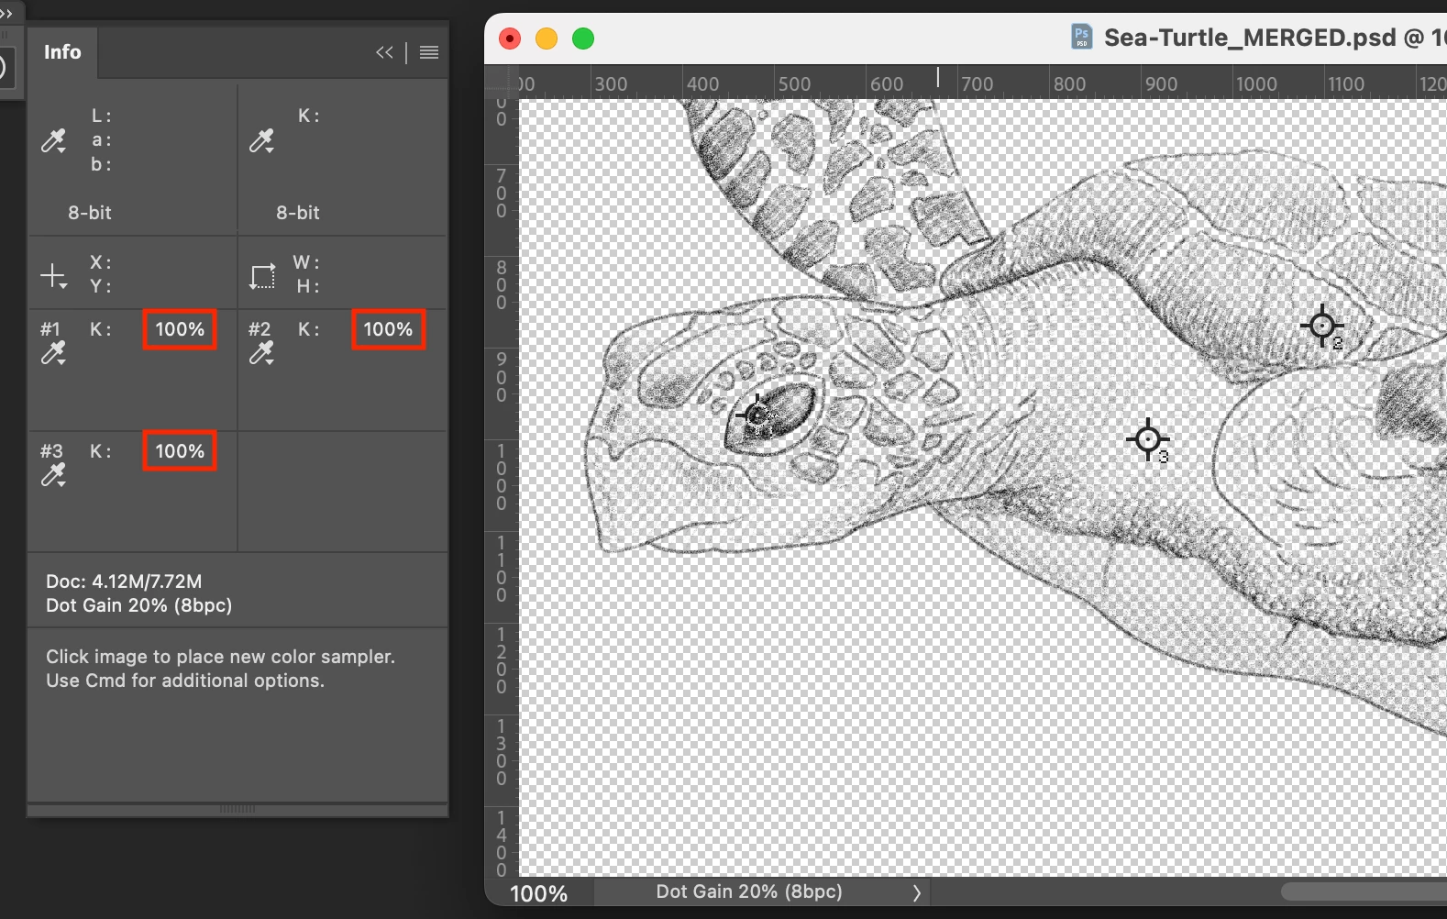Image resolution: width=1447 pixels, height=919 pixels.
Task: Click color sampler marker 3 on canvas
Action: coord(1148,439)
